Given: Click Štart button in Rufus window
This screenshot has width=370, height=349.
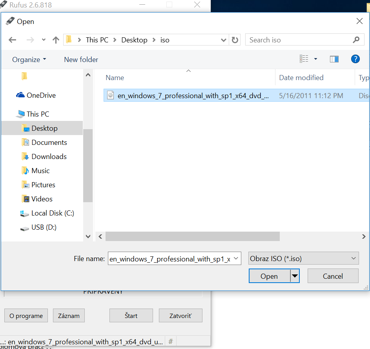Looking at the screenshot, I should point(131,316).
